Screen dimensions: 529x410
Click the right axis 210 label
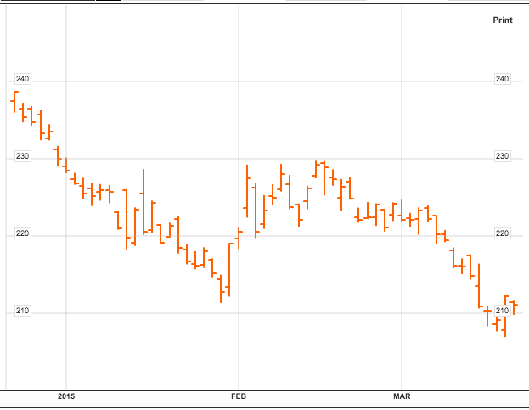pyautogui.click(x=502, y=311)
